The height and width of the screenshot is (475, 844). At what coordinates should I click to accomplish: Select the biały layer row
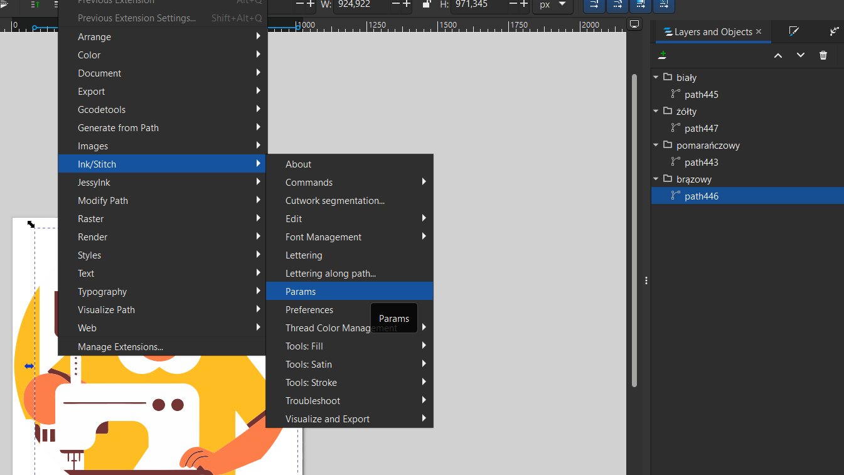point(747,78)
